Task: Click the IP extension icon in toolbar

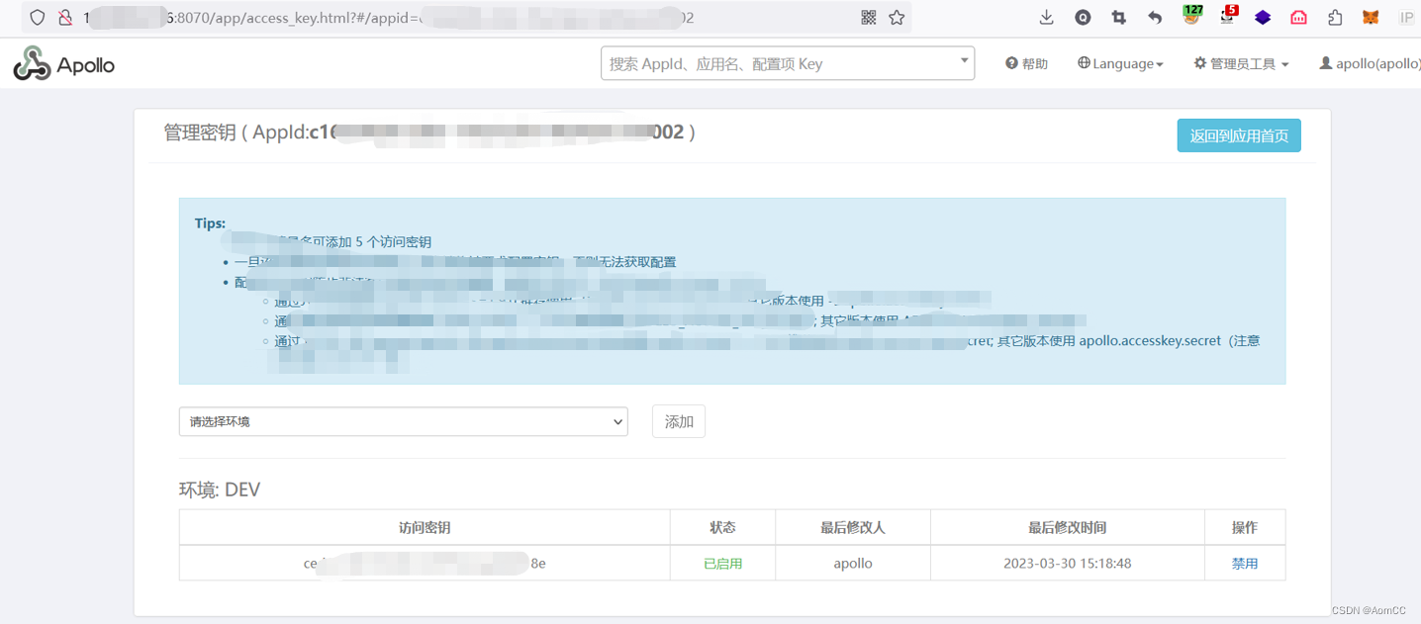Action: click(x=1406, y=17)
